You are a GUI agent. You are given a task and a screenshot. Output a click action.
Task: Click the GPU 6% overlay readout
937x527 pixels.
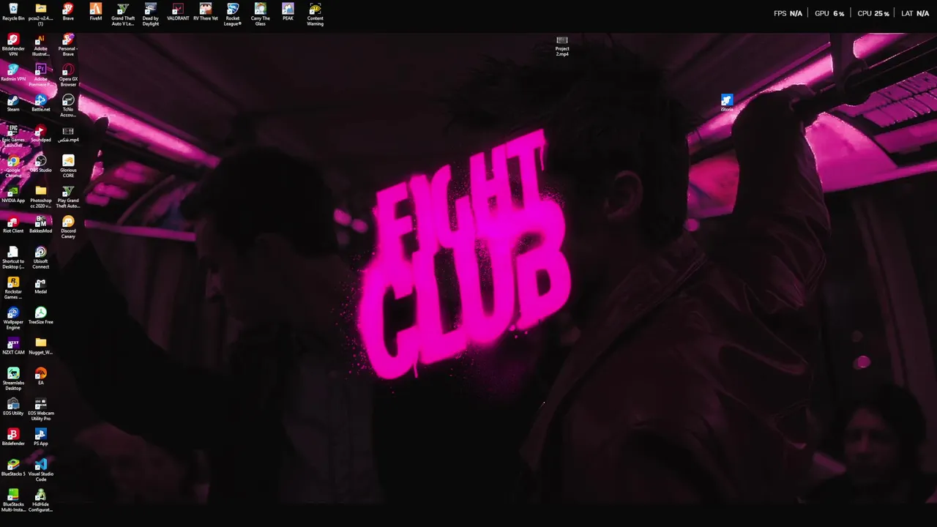(829, 13)
